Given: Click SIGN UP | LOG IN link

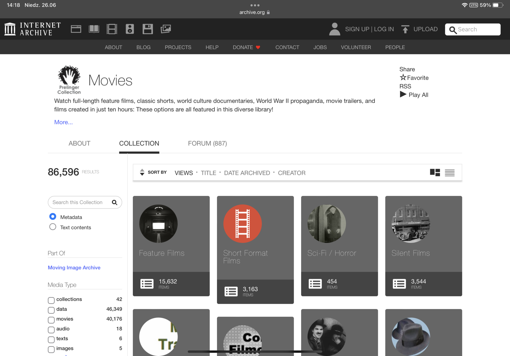Looking at the screenshot, I should pyautogui.click(x=369, y=29).
